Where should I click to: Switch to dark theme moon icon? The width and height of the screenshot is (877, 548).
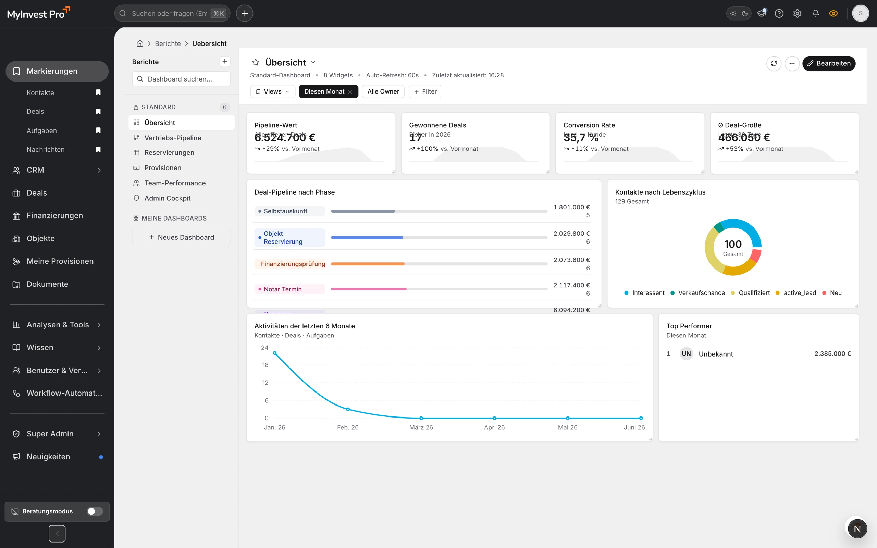tap(745, 13)
